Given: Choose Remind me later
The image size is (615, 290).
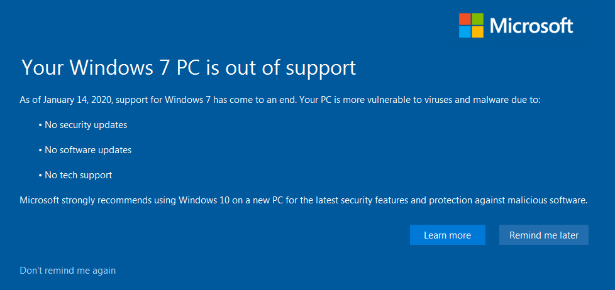Looking at the screenshot, I should coord(544,235).
